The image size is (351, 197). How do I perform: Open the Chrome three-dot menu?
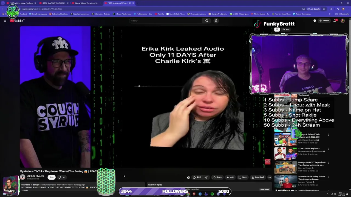[347, 9]
